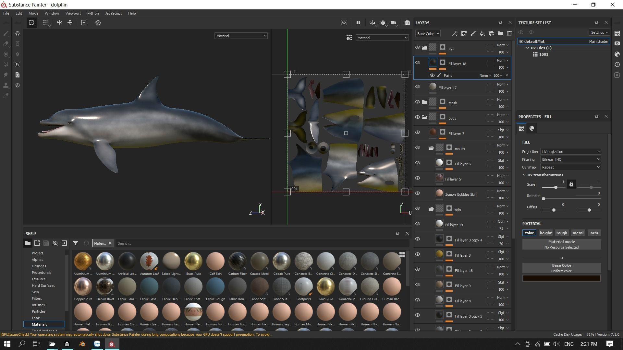Image resolution: width=623 pixels, height=350 pixels.
Task: Create a new layer folder
Action: 500,33
